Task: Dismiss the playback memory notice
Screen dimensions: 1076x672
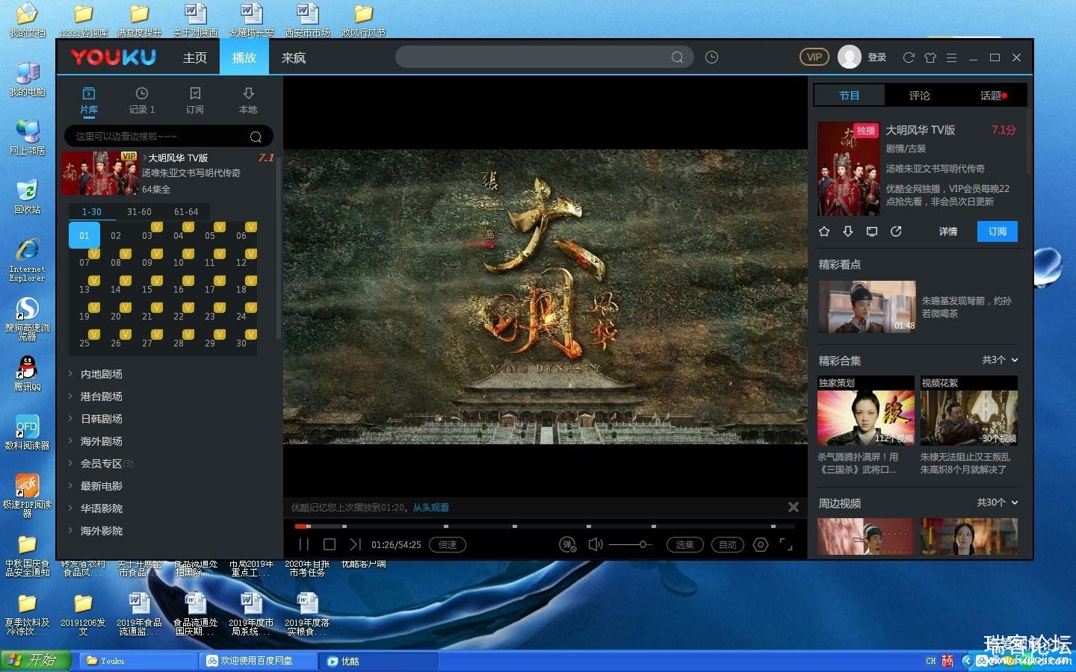Action: [794, 507]
